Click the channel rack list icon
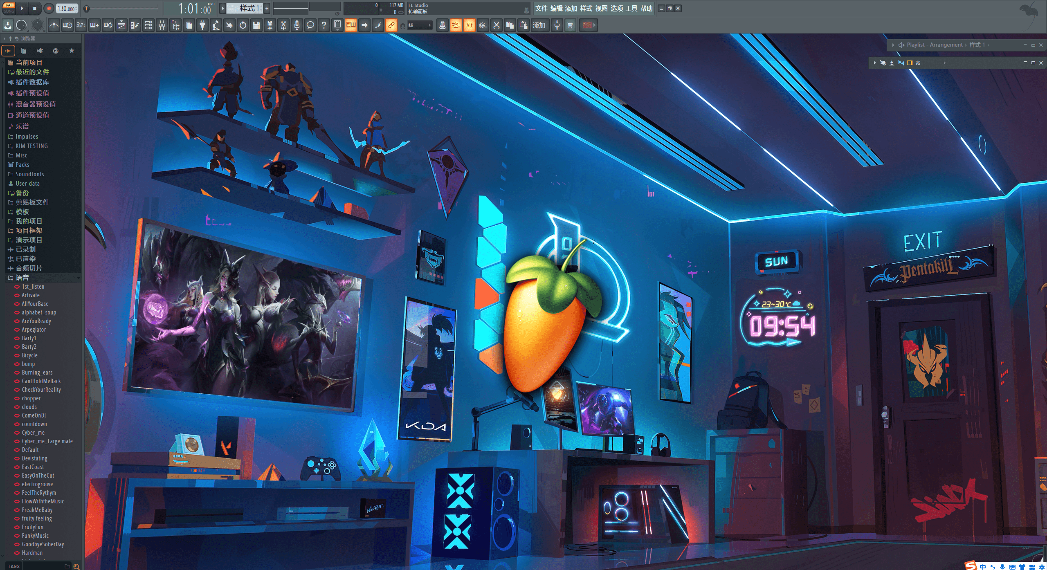1047x570 pixels. click(148, 25)
